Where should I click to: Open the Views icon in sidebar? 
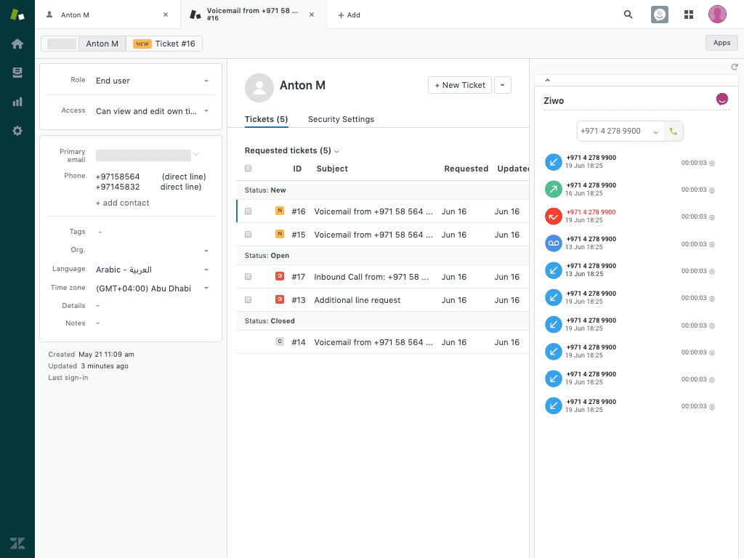coord(17,73)
